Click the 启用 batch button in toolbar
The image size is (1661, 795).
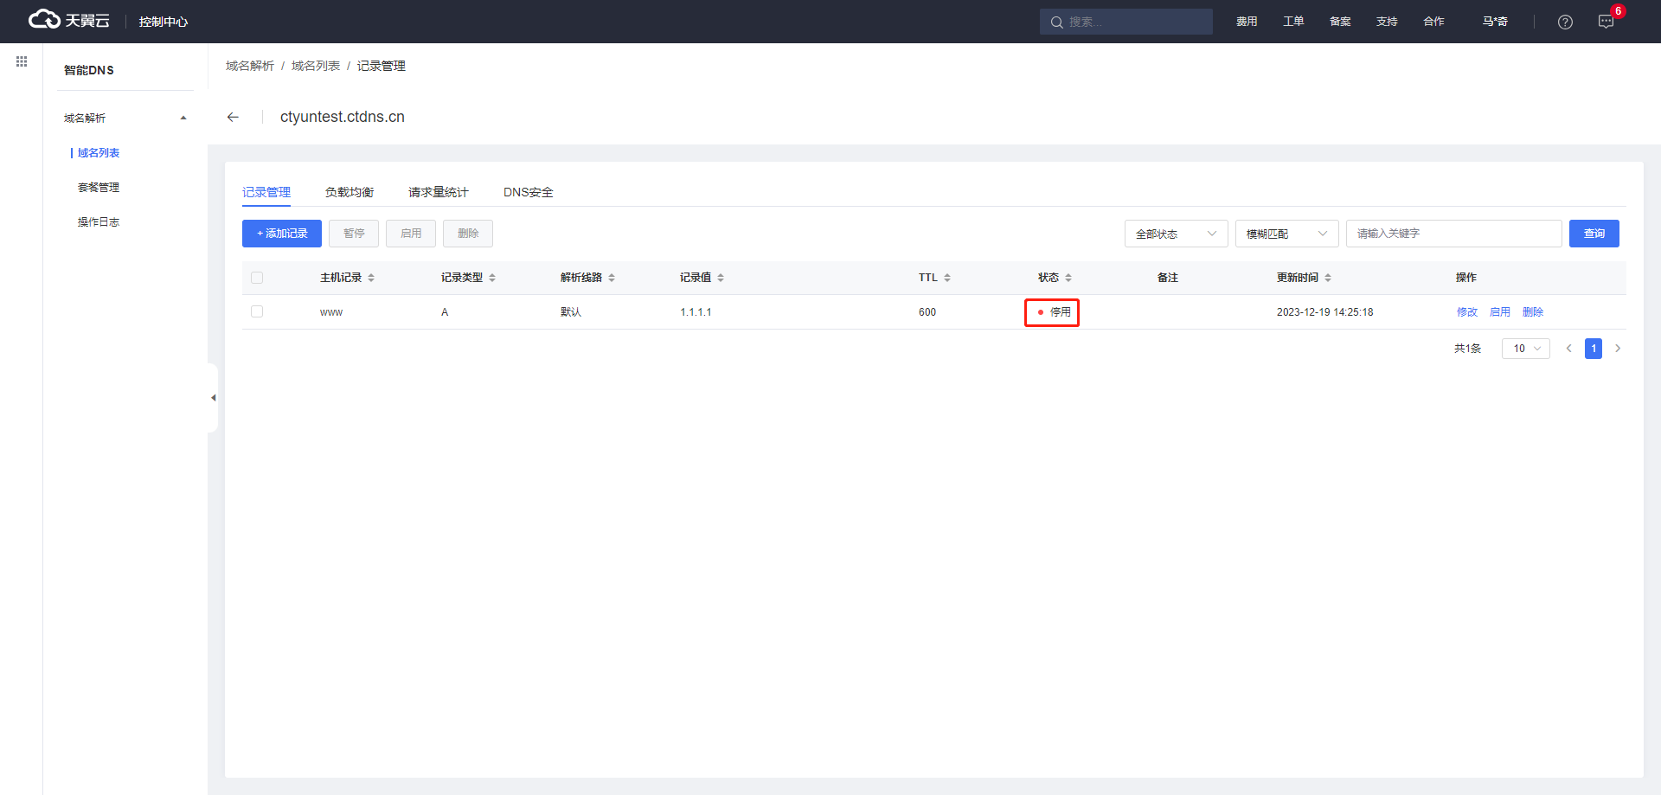411,234
